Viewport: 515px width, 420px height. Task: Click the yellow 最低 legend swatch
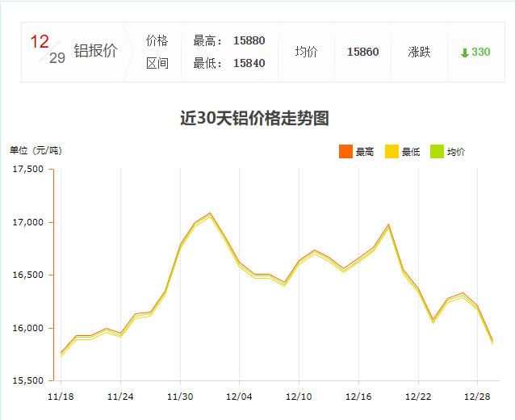click(x=391, y=151)
